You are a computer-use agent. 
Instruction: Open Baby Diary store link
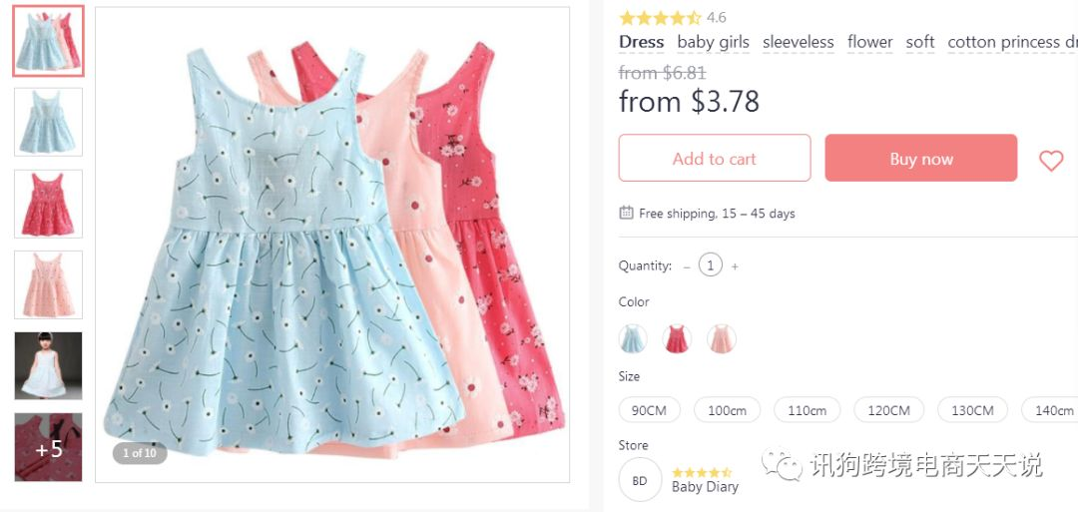point(705,487)
